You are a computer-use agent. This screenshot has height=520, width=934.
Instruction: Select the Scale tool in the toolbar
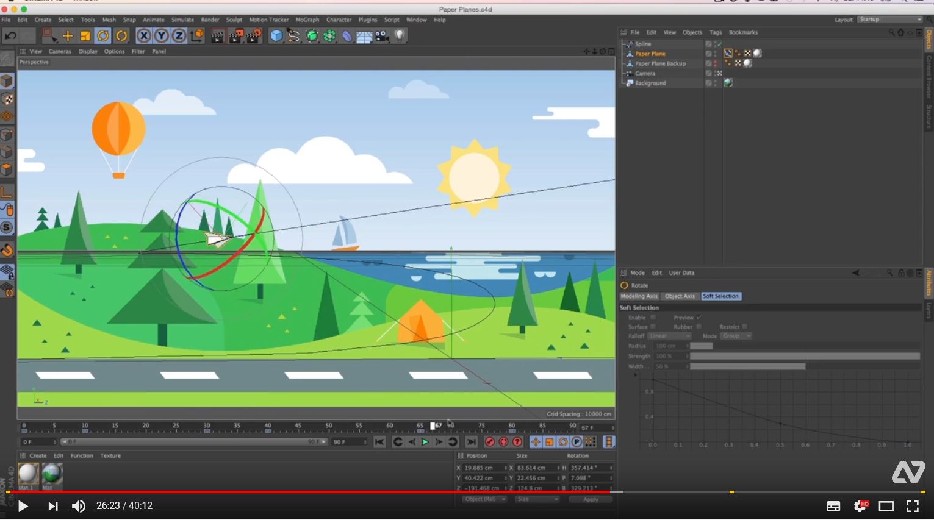point(85,36)
